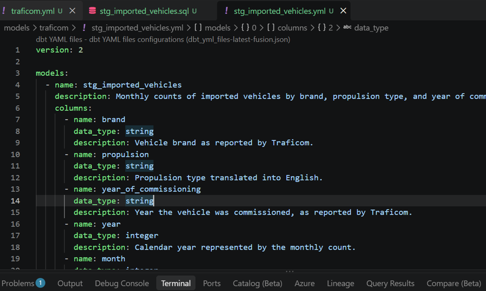
Task: Open the Query Results panel
Action: [390, 283]
